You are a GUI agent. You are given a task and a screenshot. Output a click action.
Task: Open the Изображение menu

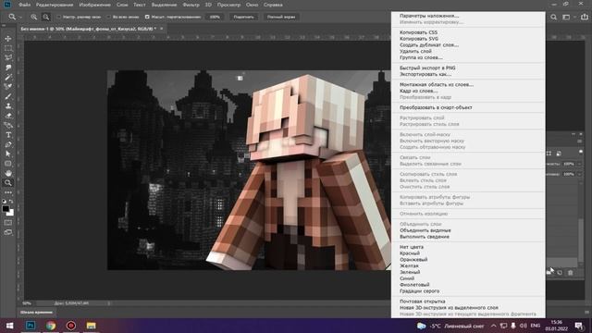click(94, 5)
